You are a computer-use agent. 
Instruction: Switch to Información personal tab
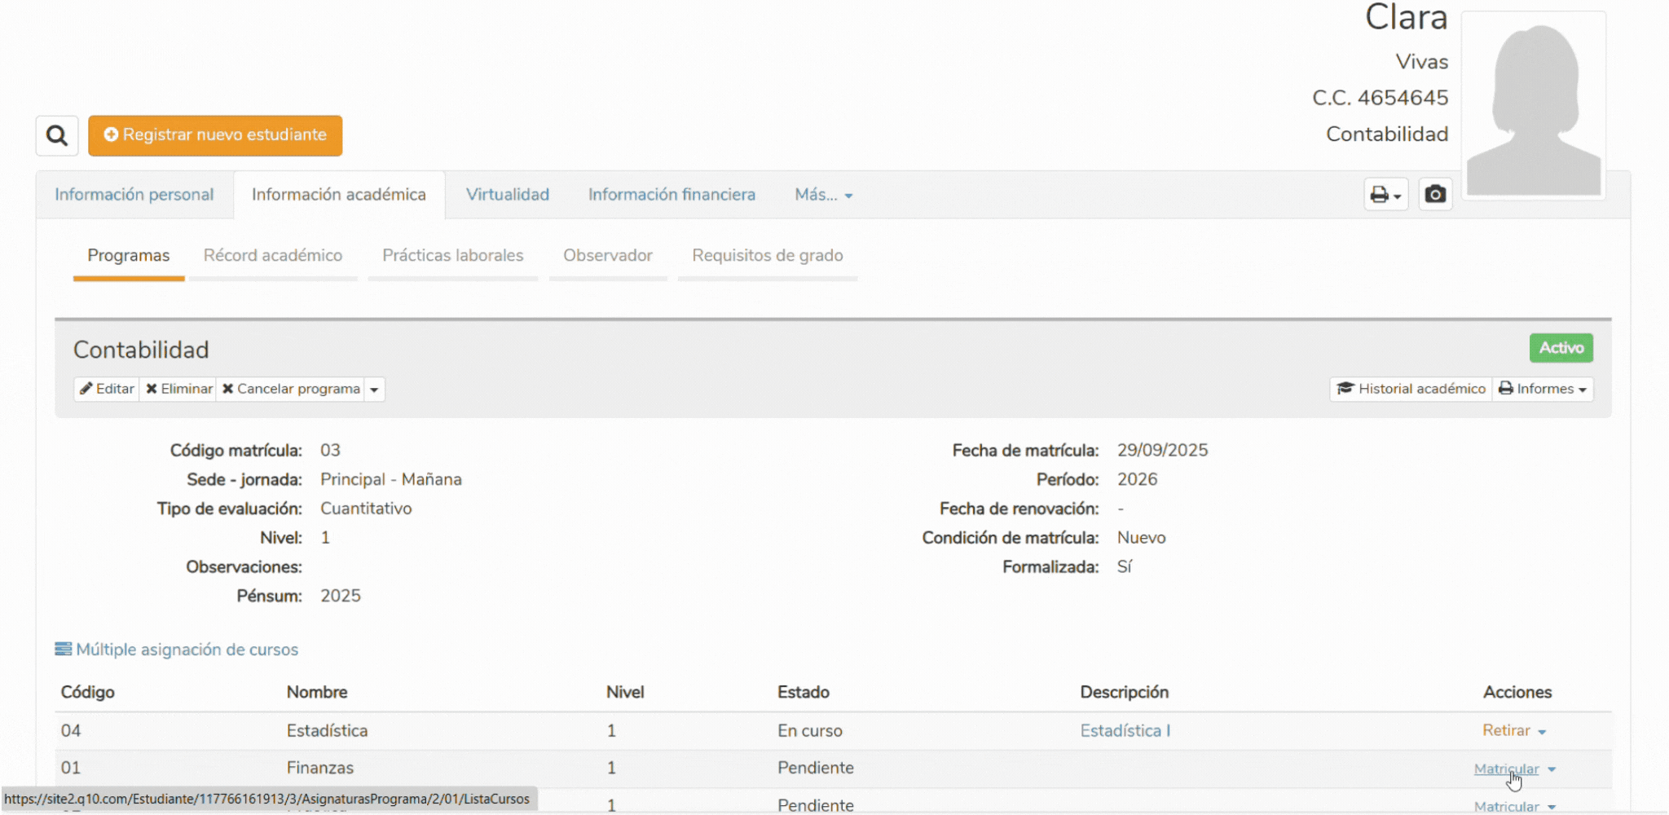tap(134, 195)
